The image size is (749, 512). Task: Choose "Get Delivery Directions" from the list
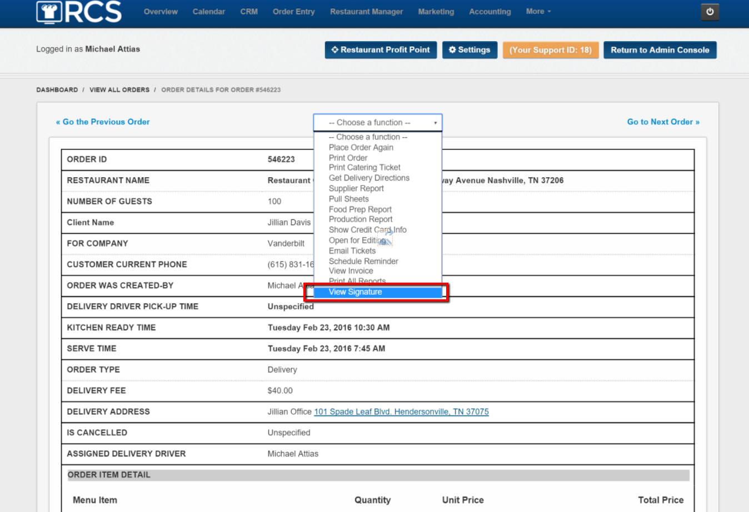pyautogui.click(x=369, y=178)
